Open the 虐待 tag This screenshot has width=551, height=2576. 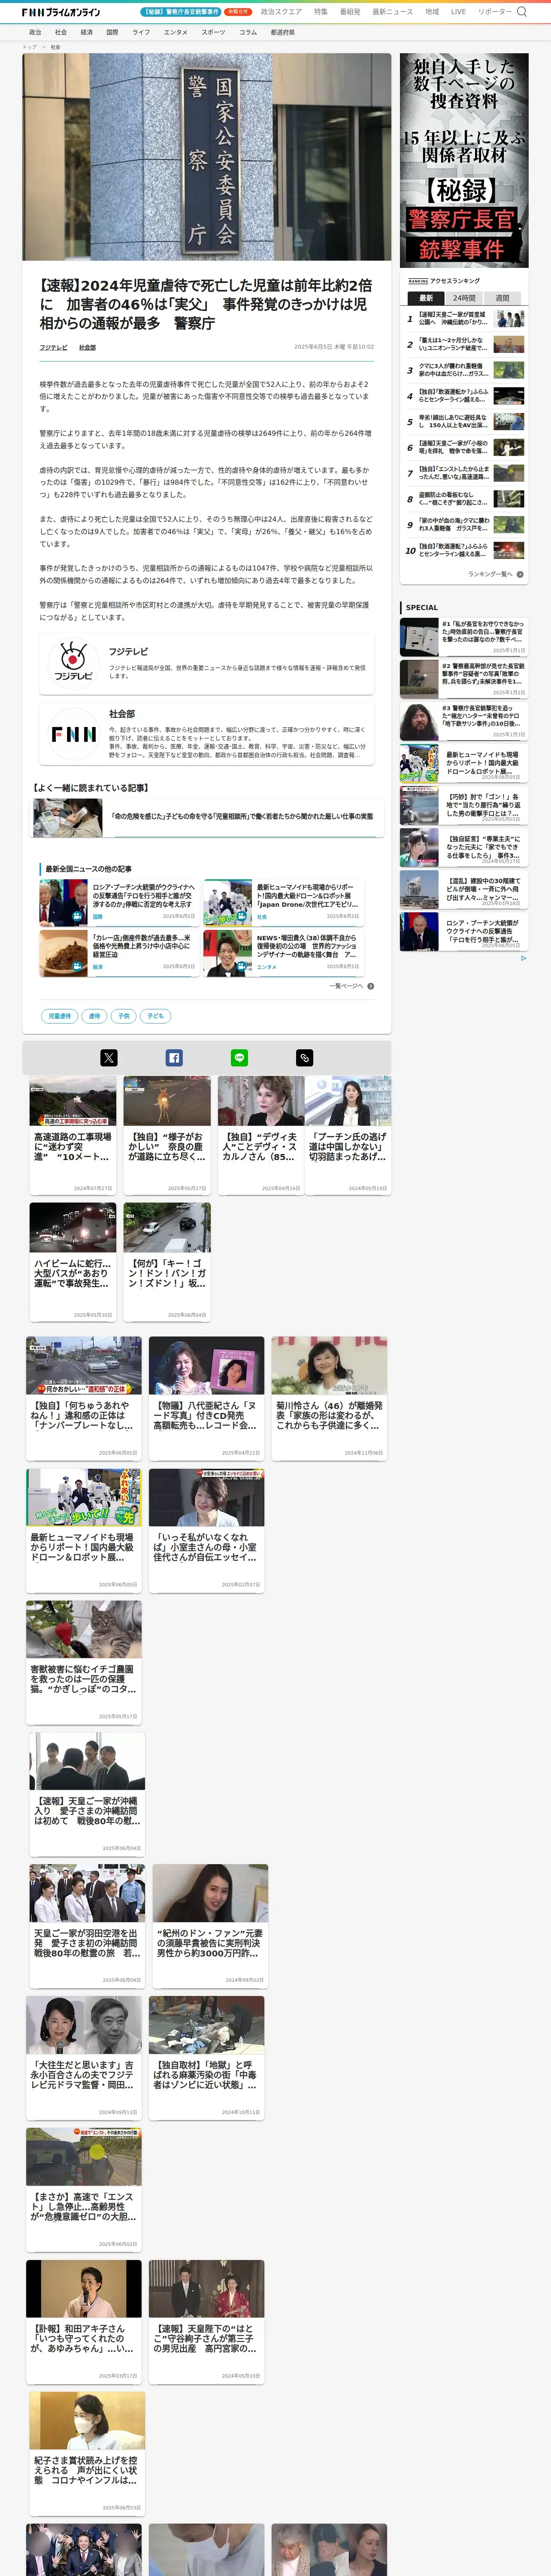94,1015
